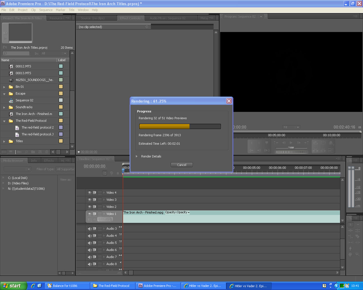This screenshot has width=363, height=290.
Task: Click the label swatch for 00012.MTS
Action: point(61,66)
